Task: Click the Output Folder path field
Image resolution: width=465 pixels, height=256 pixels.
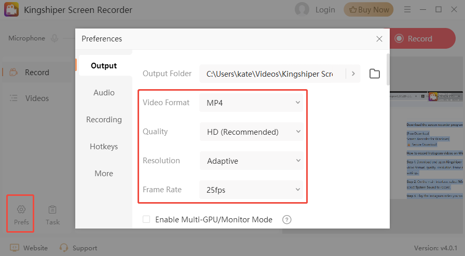Action: coord(272,74)
